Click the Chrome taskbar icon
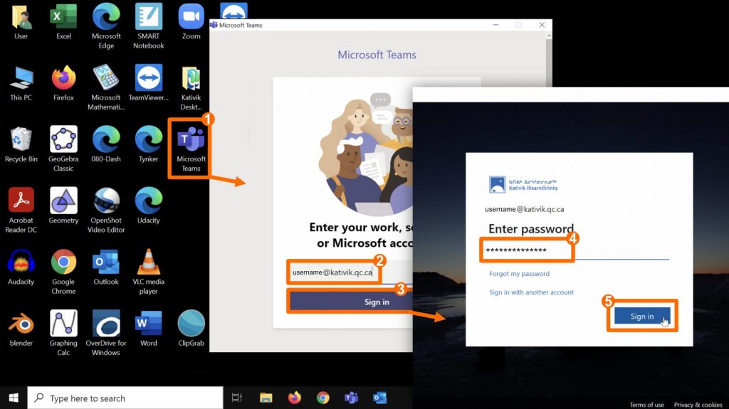The image size is (729, 409). 322,398
